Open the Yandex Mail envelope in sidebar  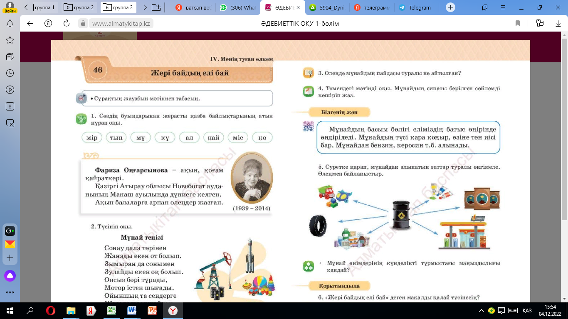[10, 244]
